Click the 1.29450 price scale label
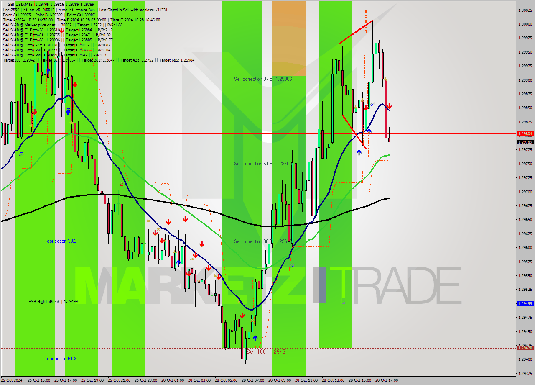535x385 pixels. click(x=525, y=331)
